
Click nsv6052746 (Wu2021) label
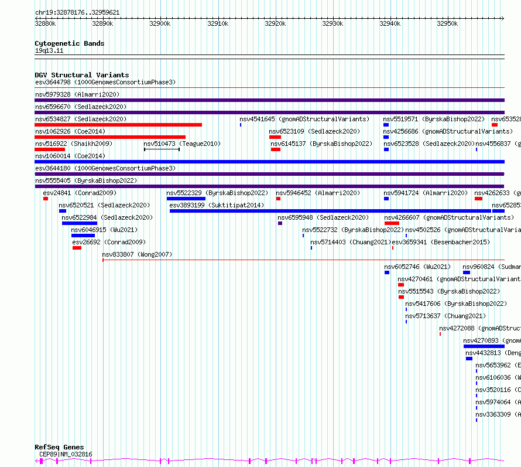pos(417,267)
